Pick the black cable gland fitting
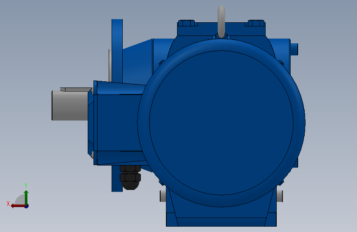Screen dimensions: 357x232 (130, 178)
